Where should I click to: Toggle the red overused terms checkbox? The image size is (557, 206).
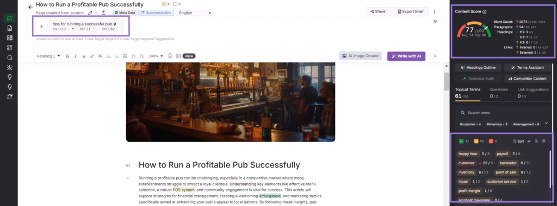(x=491, y=141)
